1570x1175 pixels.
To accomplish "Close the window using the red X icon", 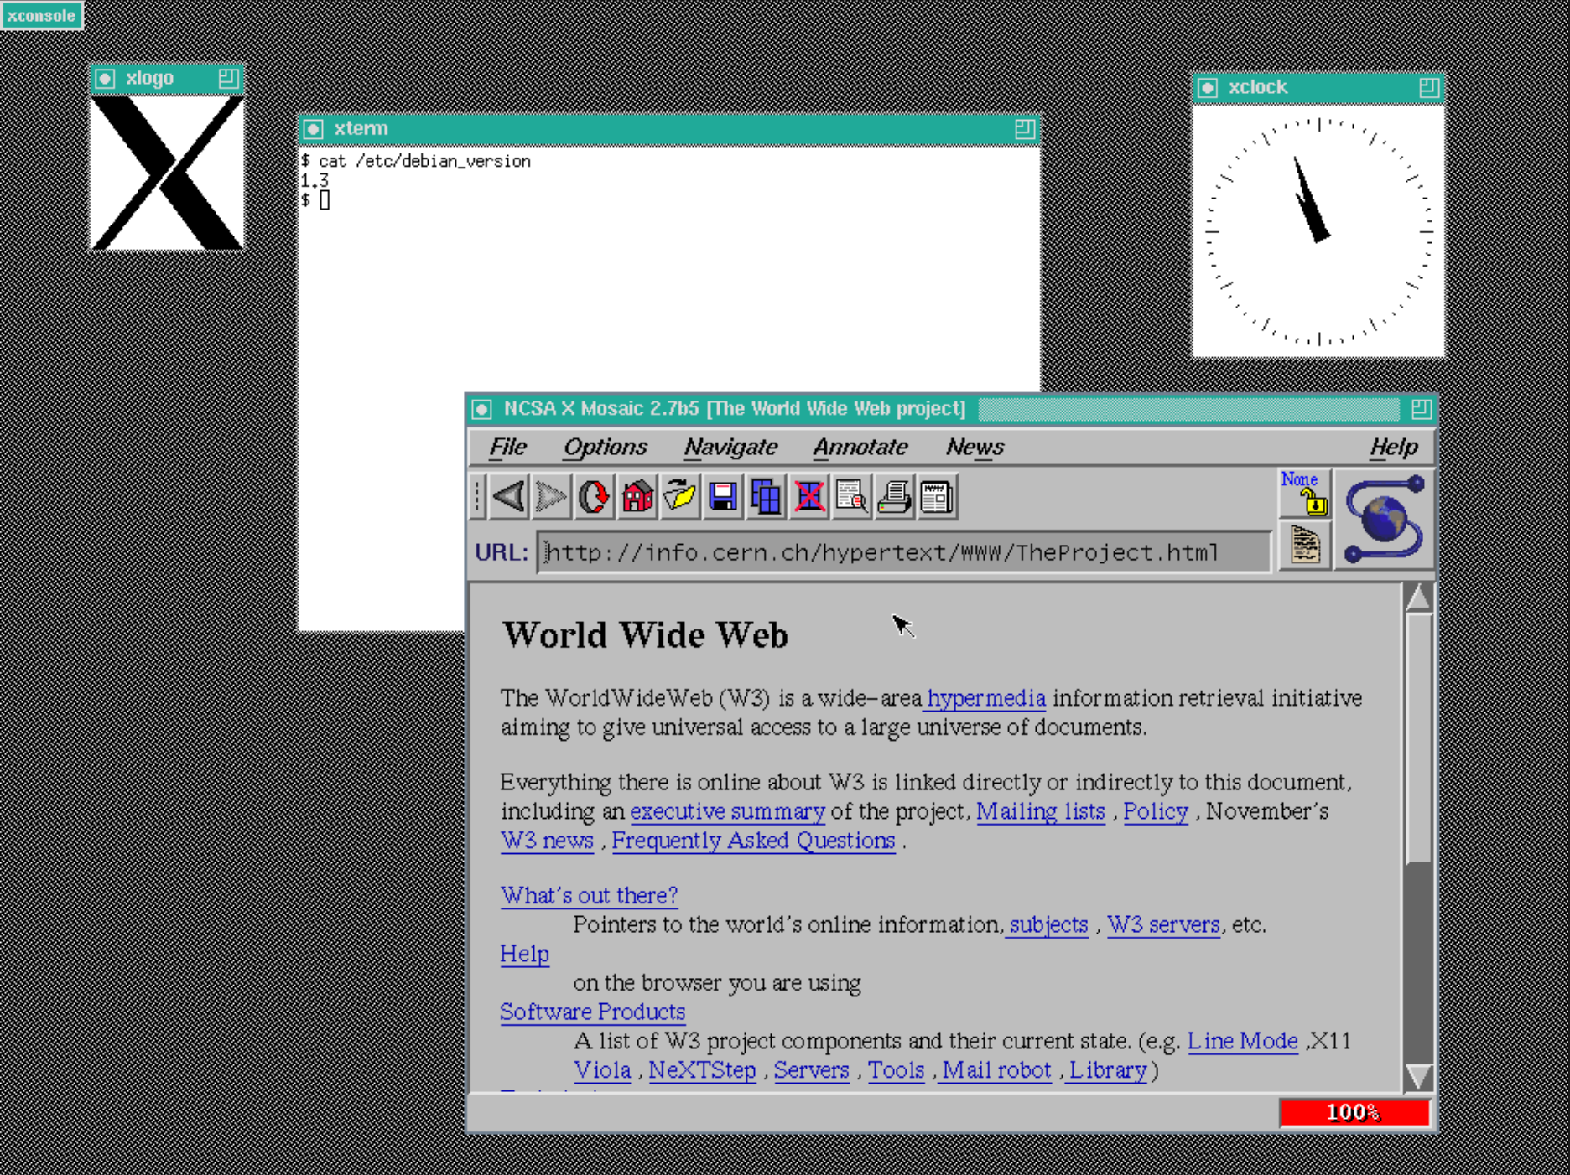I will click(808, 497).
